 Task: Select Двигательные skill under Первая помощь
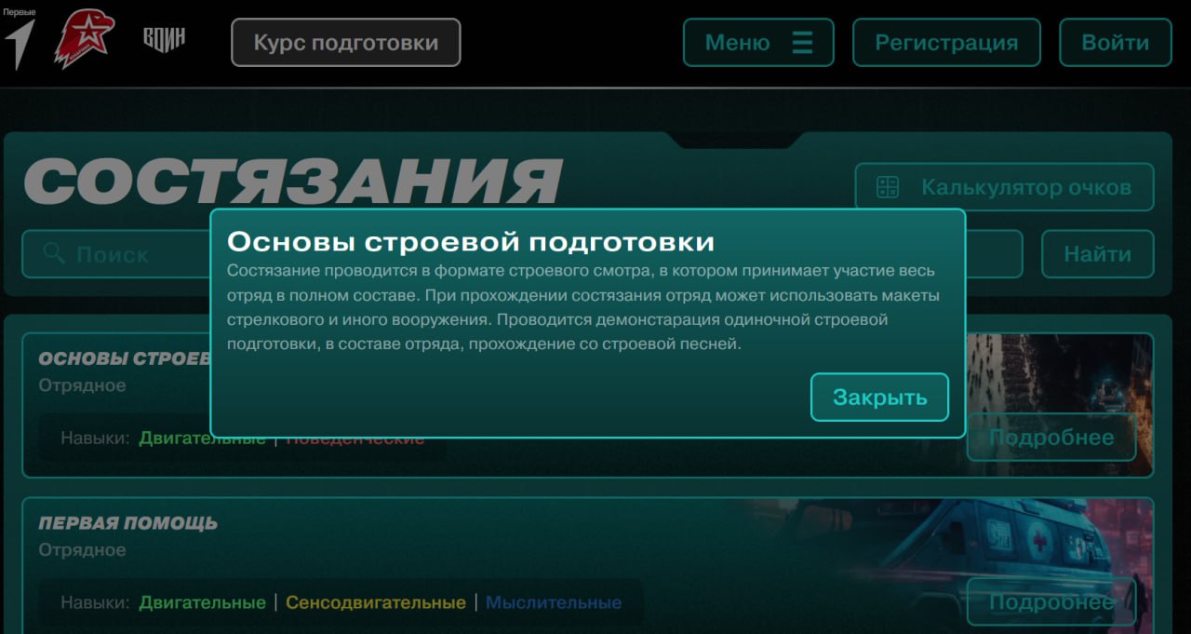(202, 602)
